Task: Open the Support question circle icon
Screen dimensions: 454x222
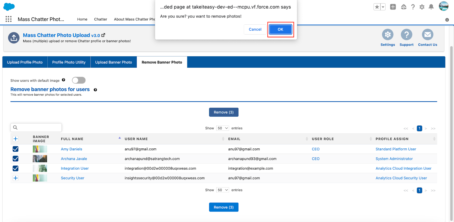Action: click(x=406, y=35)
